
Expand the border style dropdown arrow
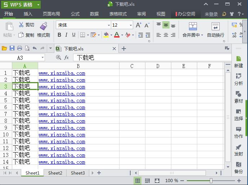point(88,35)
